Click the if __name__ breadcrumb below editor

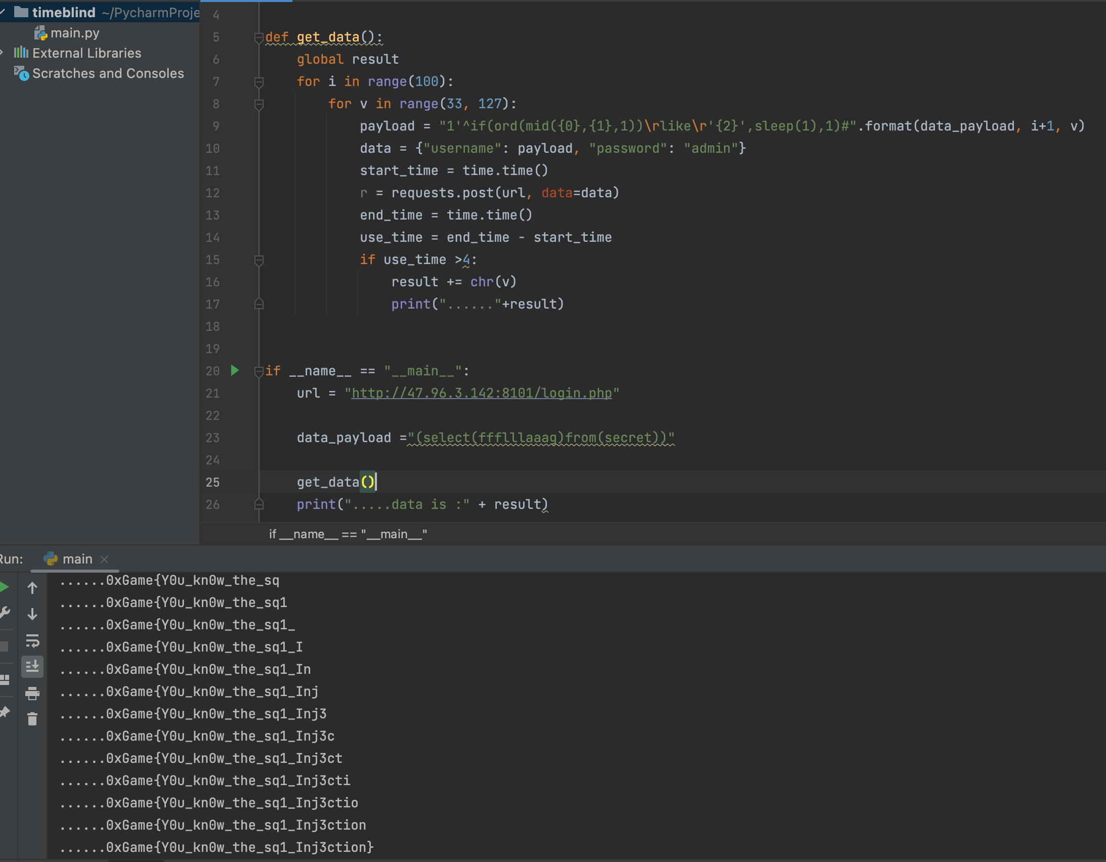tap(348, 534)
